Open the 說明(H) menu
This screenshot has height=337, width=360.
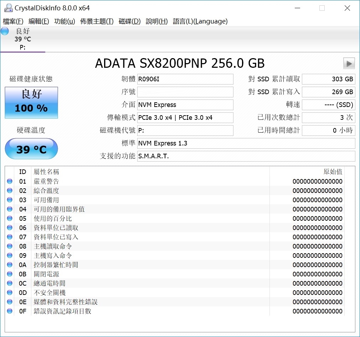click(x=157, y=21)
